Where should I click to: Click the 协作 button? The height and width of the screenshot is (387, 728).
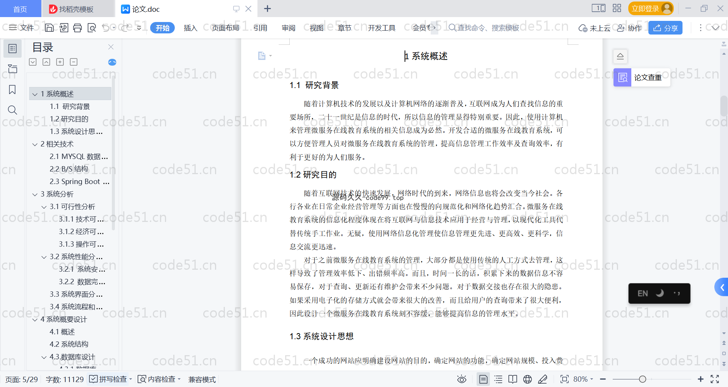click(x=629, y=28)
